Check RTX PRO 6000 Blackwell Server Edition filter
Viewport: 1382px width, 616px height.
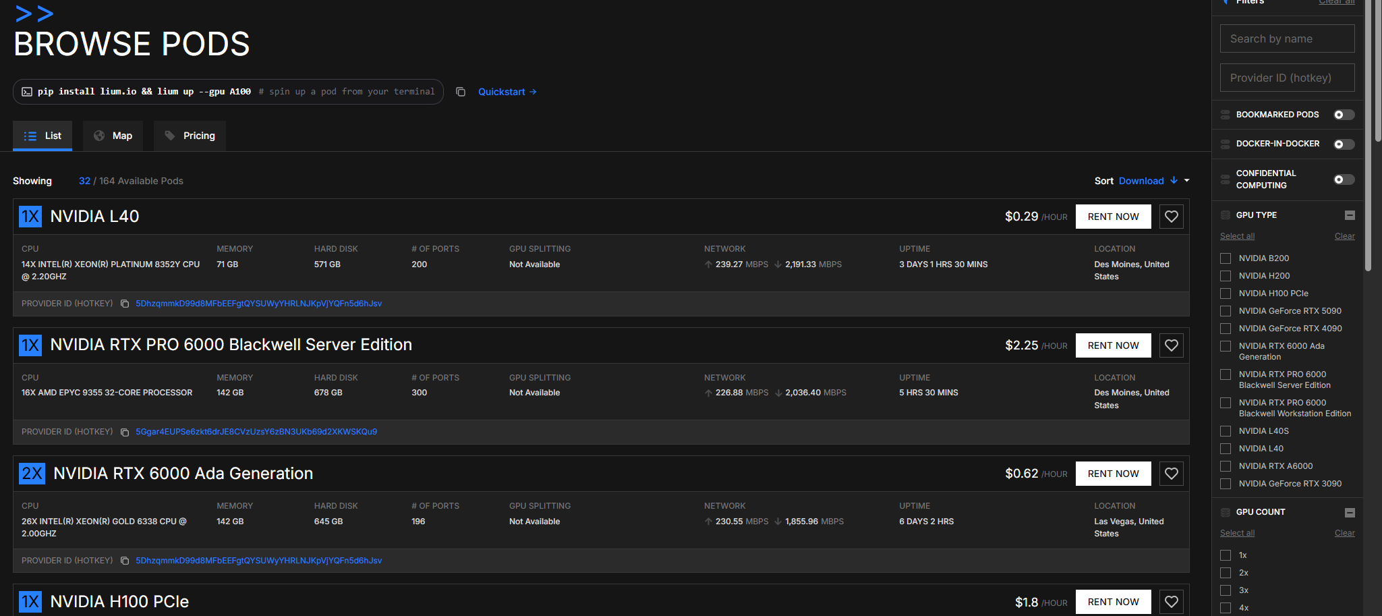(x=1226, y=374)
